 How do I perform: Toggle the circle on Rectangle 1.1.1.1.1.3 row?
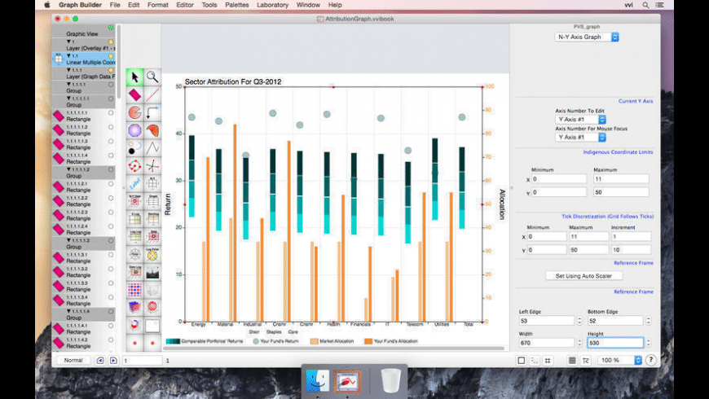pyautogui.click(x=111, y=142)
